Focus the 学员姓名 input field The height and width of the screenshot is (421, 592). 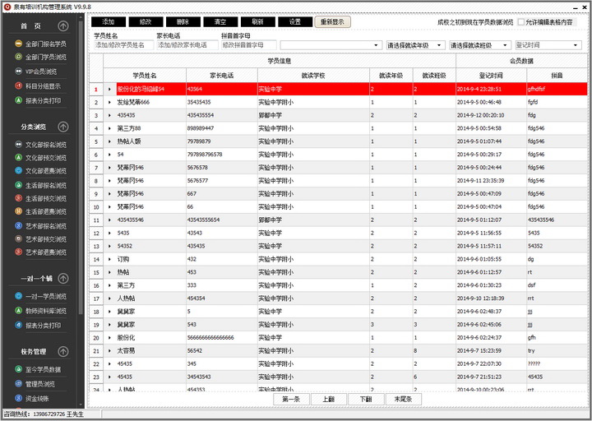(124, 45)
